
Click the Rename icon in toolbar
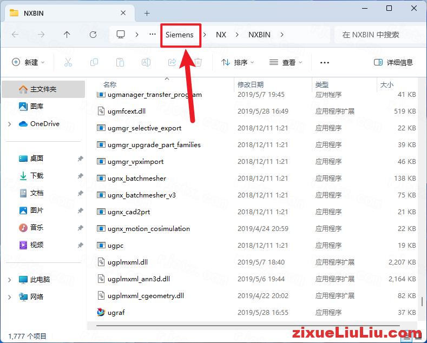click(x=146, y=62)
